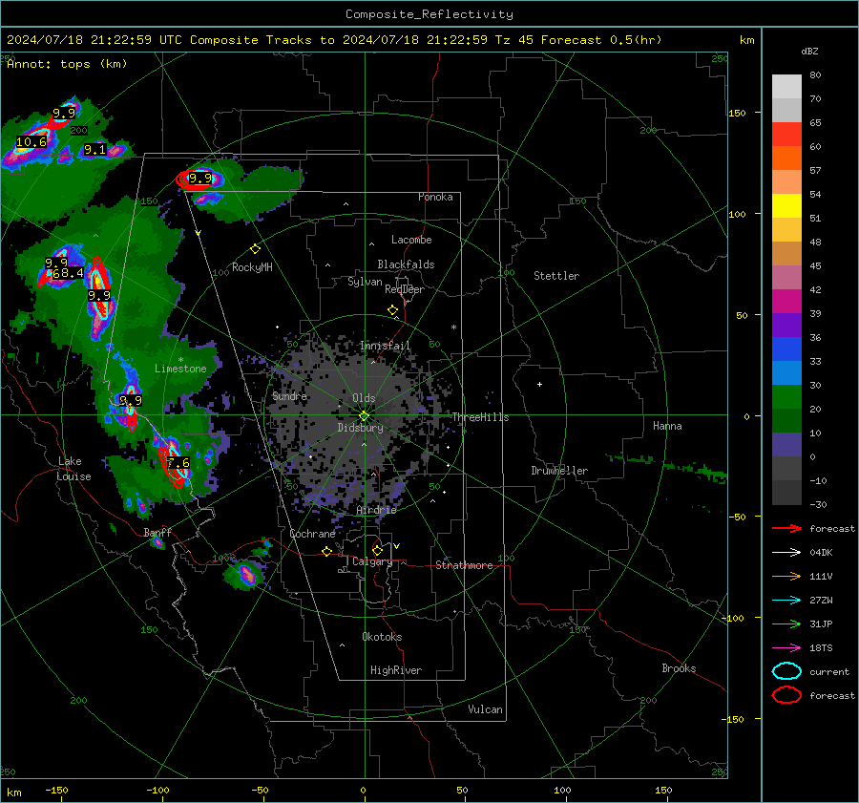Click the Stettler city label
859x803 pixels.
point(556,276)
